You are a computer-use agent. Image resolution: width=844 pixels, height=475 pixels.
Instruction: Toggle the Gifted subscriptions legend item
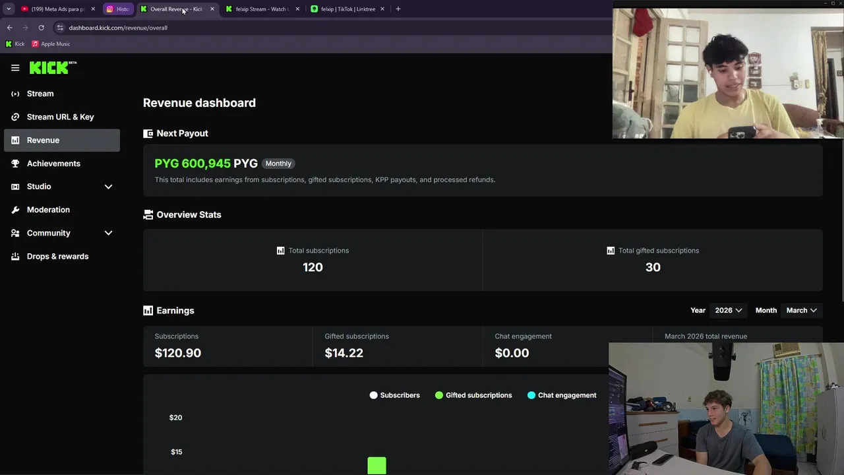click(x=473, y=395)
